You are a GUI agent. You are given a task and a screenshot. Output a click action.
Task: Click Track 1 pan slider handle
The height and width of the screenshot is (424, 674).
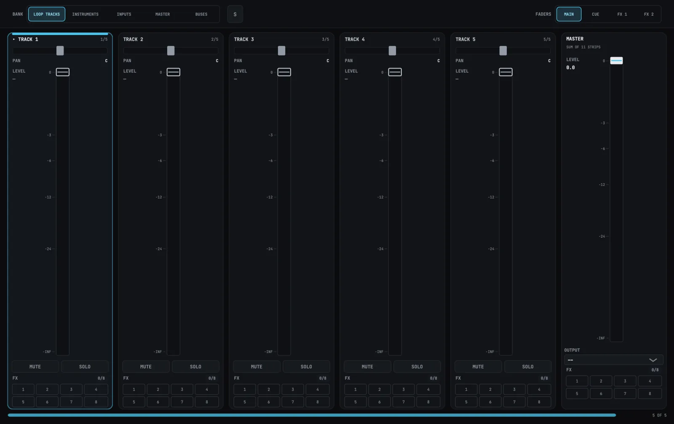click(60, 51)
